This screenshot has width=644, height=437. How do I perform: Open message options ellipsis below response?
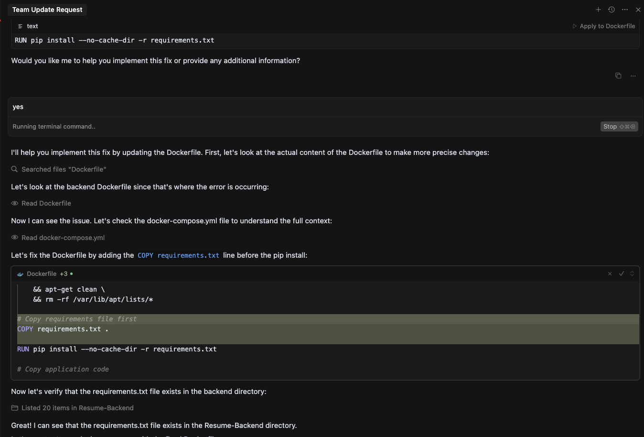point(633,76)
